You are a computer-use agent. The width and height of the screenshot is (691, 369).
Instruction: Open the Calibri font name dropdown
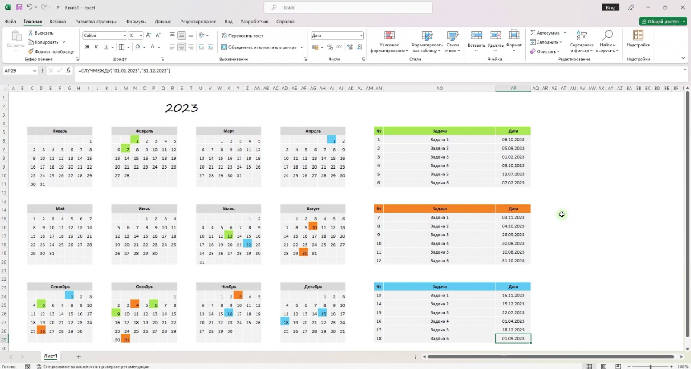(125, 35)
